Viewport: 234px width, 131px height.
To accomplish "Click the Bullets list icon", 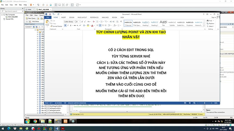I will [97, 22].
